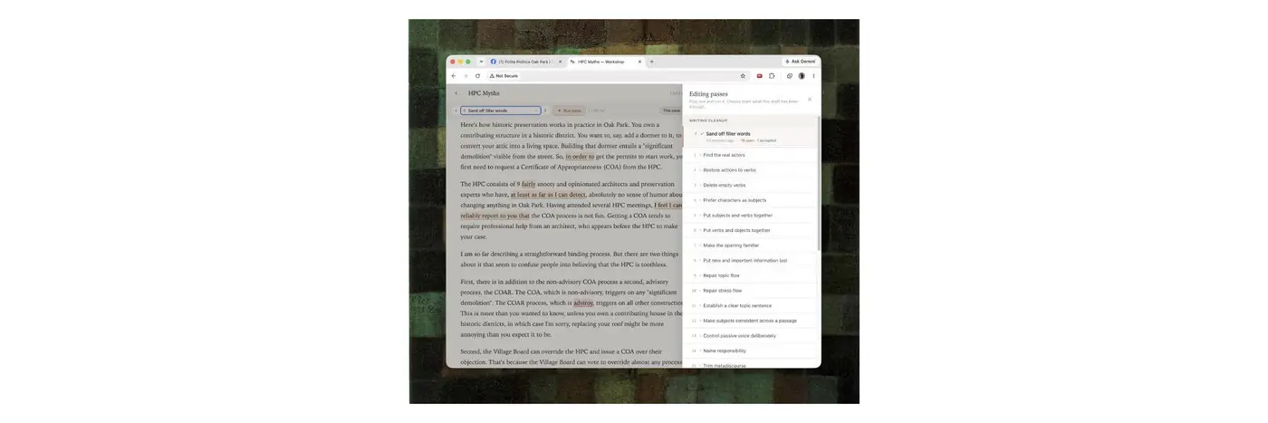Select the Name responsibility pass
Viewport: 1268px width, 423px height.
tap(751, 351)
